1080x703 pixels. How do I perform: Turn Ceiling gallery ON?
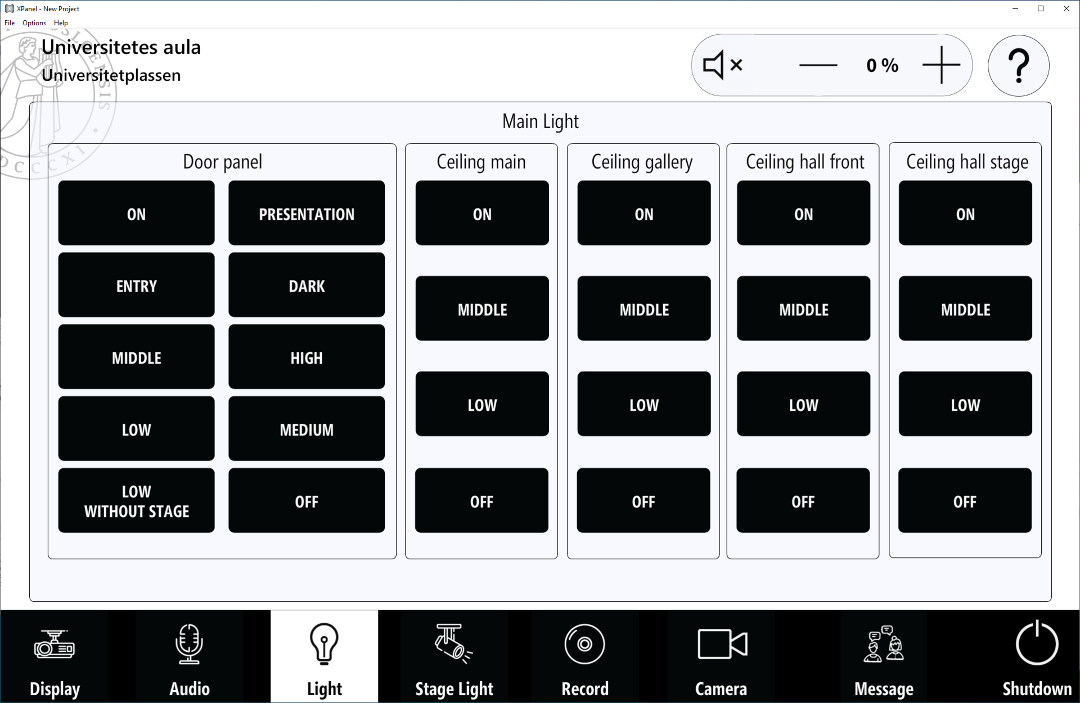[644, 213]
